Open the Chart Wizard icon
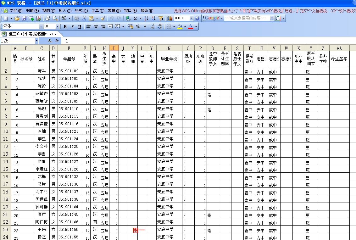Screen dimensions: 356x240 coord(170,18)
